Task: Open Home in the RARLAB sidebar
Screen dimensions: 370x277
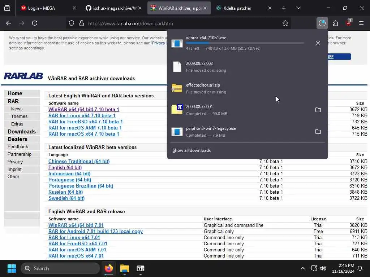Action: [x=15, y=93]
